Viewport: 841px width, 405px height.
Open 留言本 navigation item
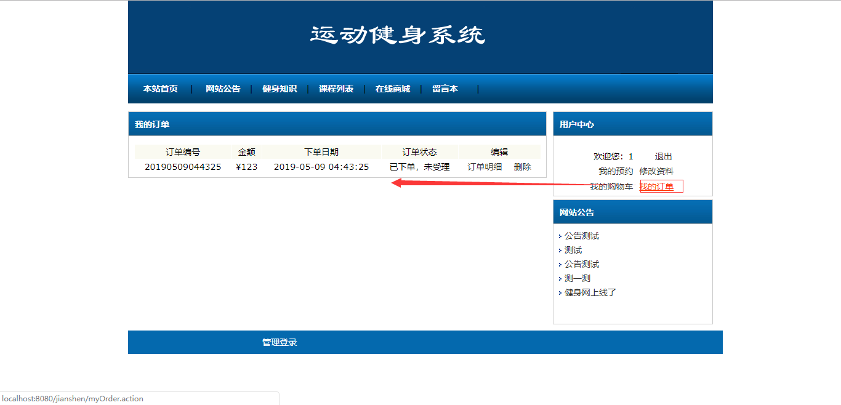click(x=445, y=89)
